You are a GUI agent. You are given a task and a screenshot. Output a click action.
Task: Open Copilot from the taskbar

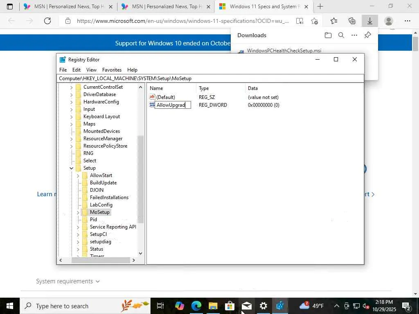[180, 306]
